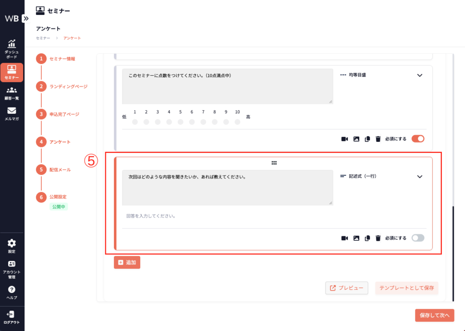Go to step 5 配信メール
Viewport: 465px width, 331px height.
[60, 170]
